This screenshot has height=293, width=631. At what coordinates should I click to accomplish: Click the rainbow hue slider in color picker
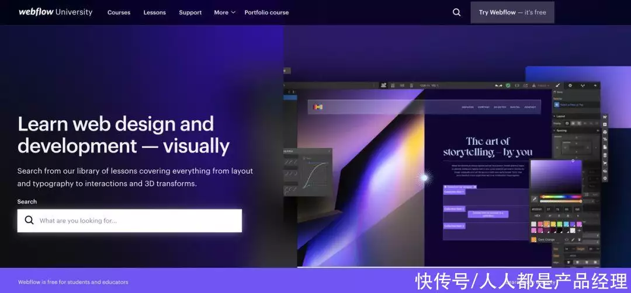(x=560, y=197)
